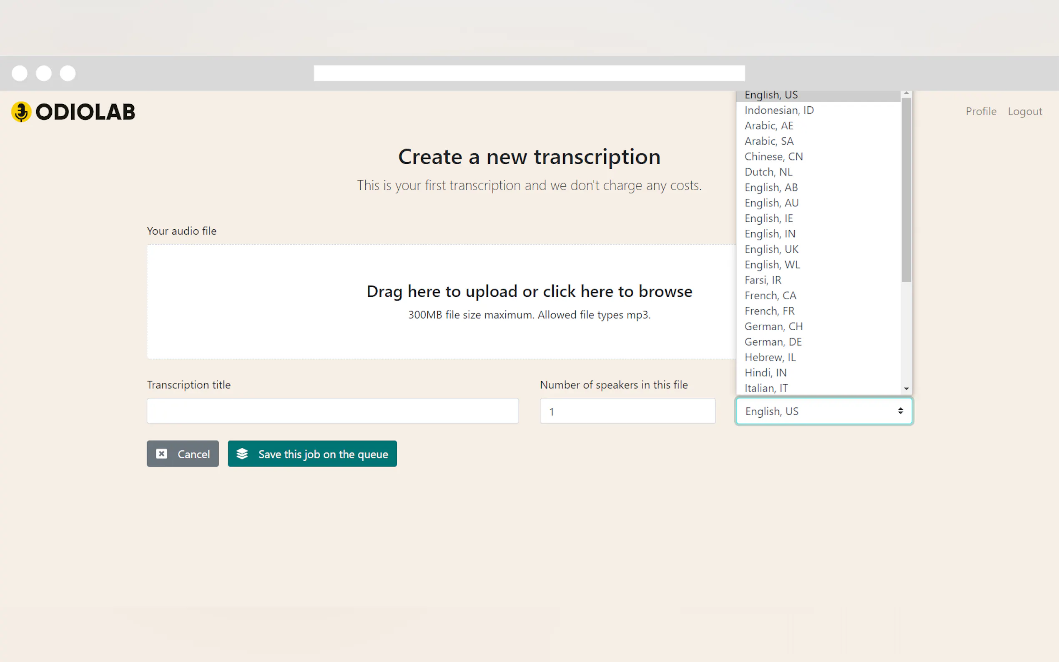Viewport: 1059px width, 662px height.
Task: Choose Indonesian, ID from the language list
Action: 779,110
